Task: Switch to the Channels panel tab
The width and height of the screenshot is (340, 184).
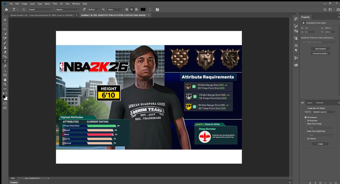Action: (x=319, y=103)
